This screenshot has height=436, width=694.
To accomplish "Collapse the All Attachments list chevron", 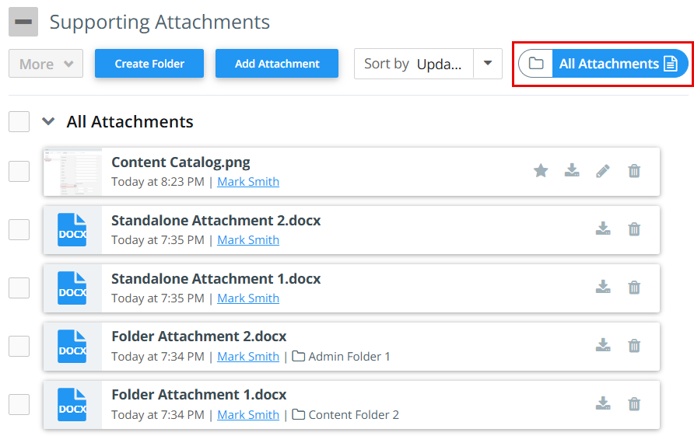I will pos(49,122).
